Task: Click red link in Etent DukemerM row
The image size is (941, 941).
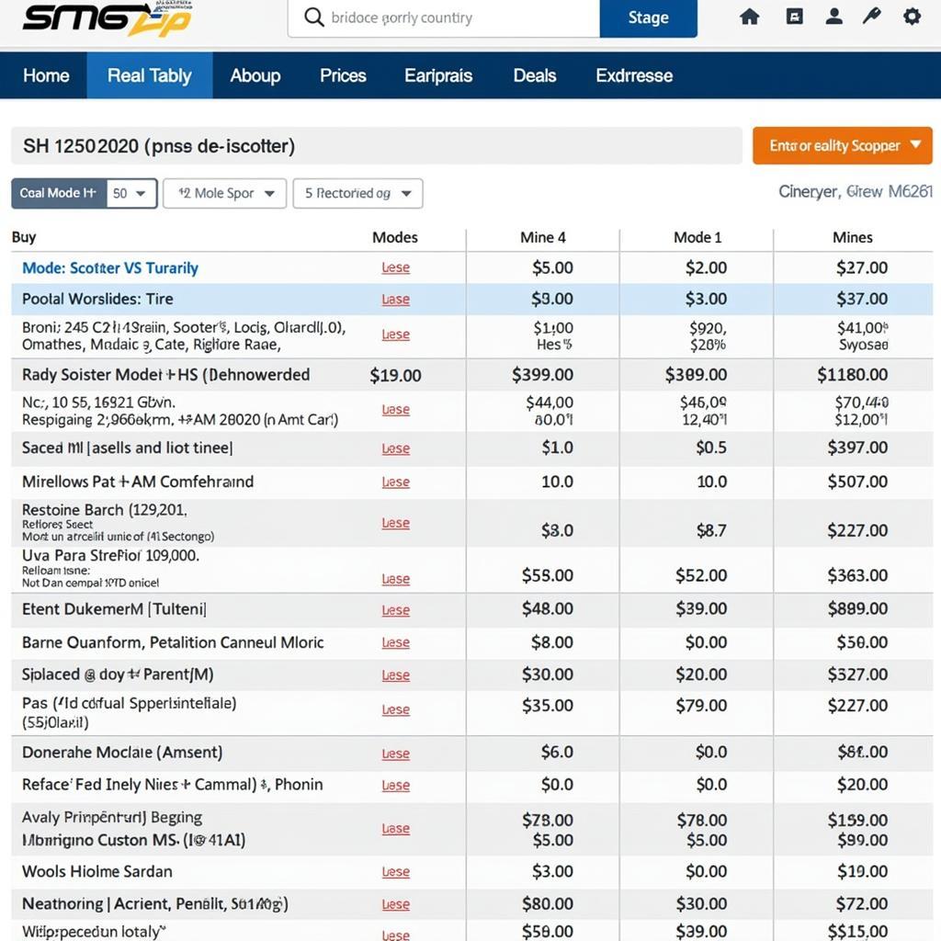Action: (x=395, y=610)
